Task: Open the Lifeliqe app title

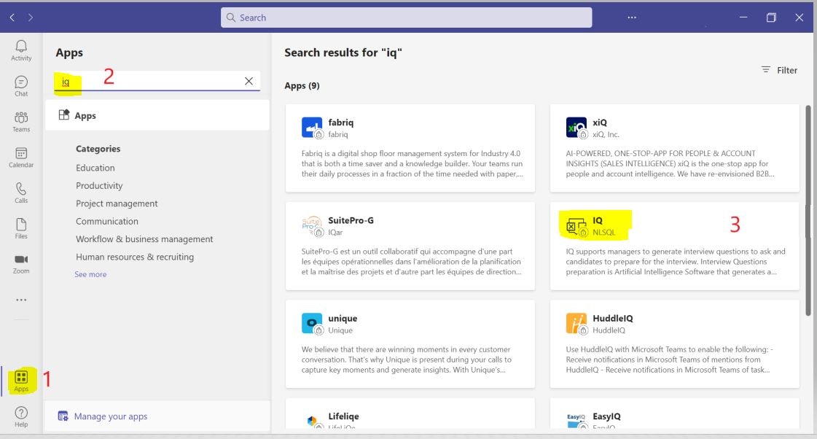Action: (x=343, y=416)
